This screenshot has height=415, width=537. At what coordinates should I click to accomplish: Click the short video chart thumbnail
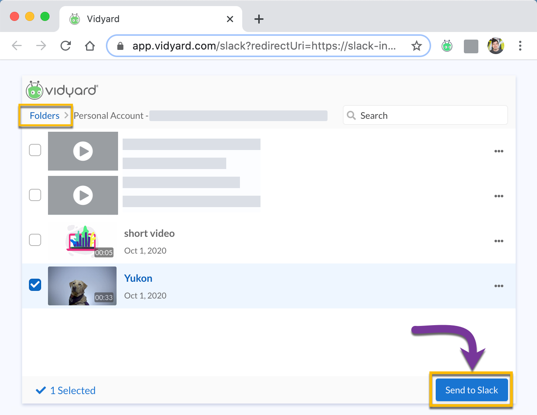82,241
